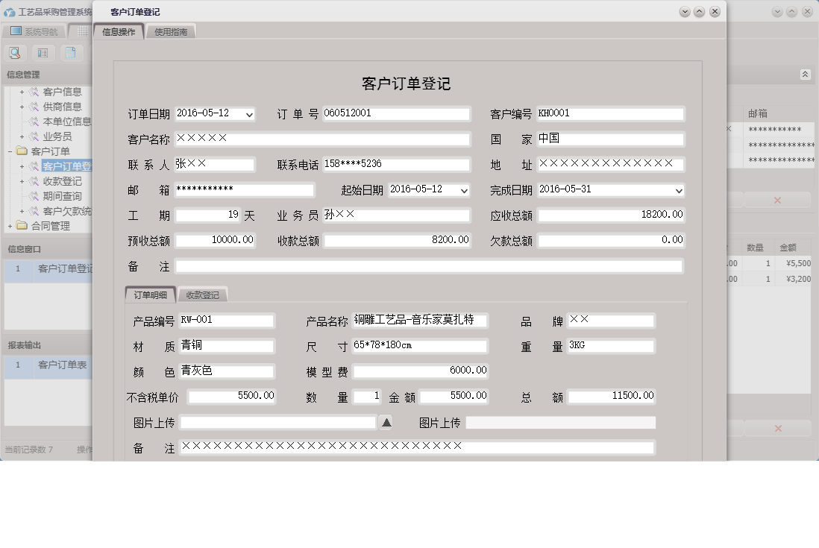The height and width of the screenshot is (548, 819).
Task: Click the 产品编号 field RW-001
Action: coord(227,321)
